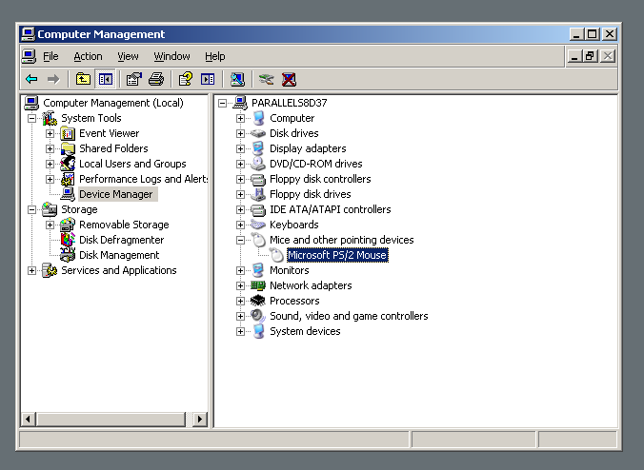Maximize the Computer Management window
Viewport: 644px width, 470px height.
click(x=592, y=34)
